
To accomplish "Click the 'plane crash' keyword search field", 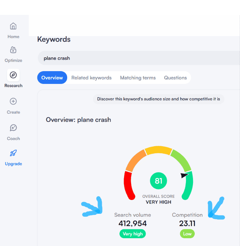I will (139, 58).
